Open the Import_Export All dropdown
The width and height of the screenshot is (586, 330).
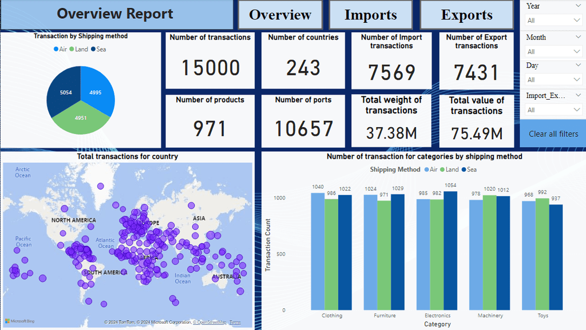coord(553,109)
